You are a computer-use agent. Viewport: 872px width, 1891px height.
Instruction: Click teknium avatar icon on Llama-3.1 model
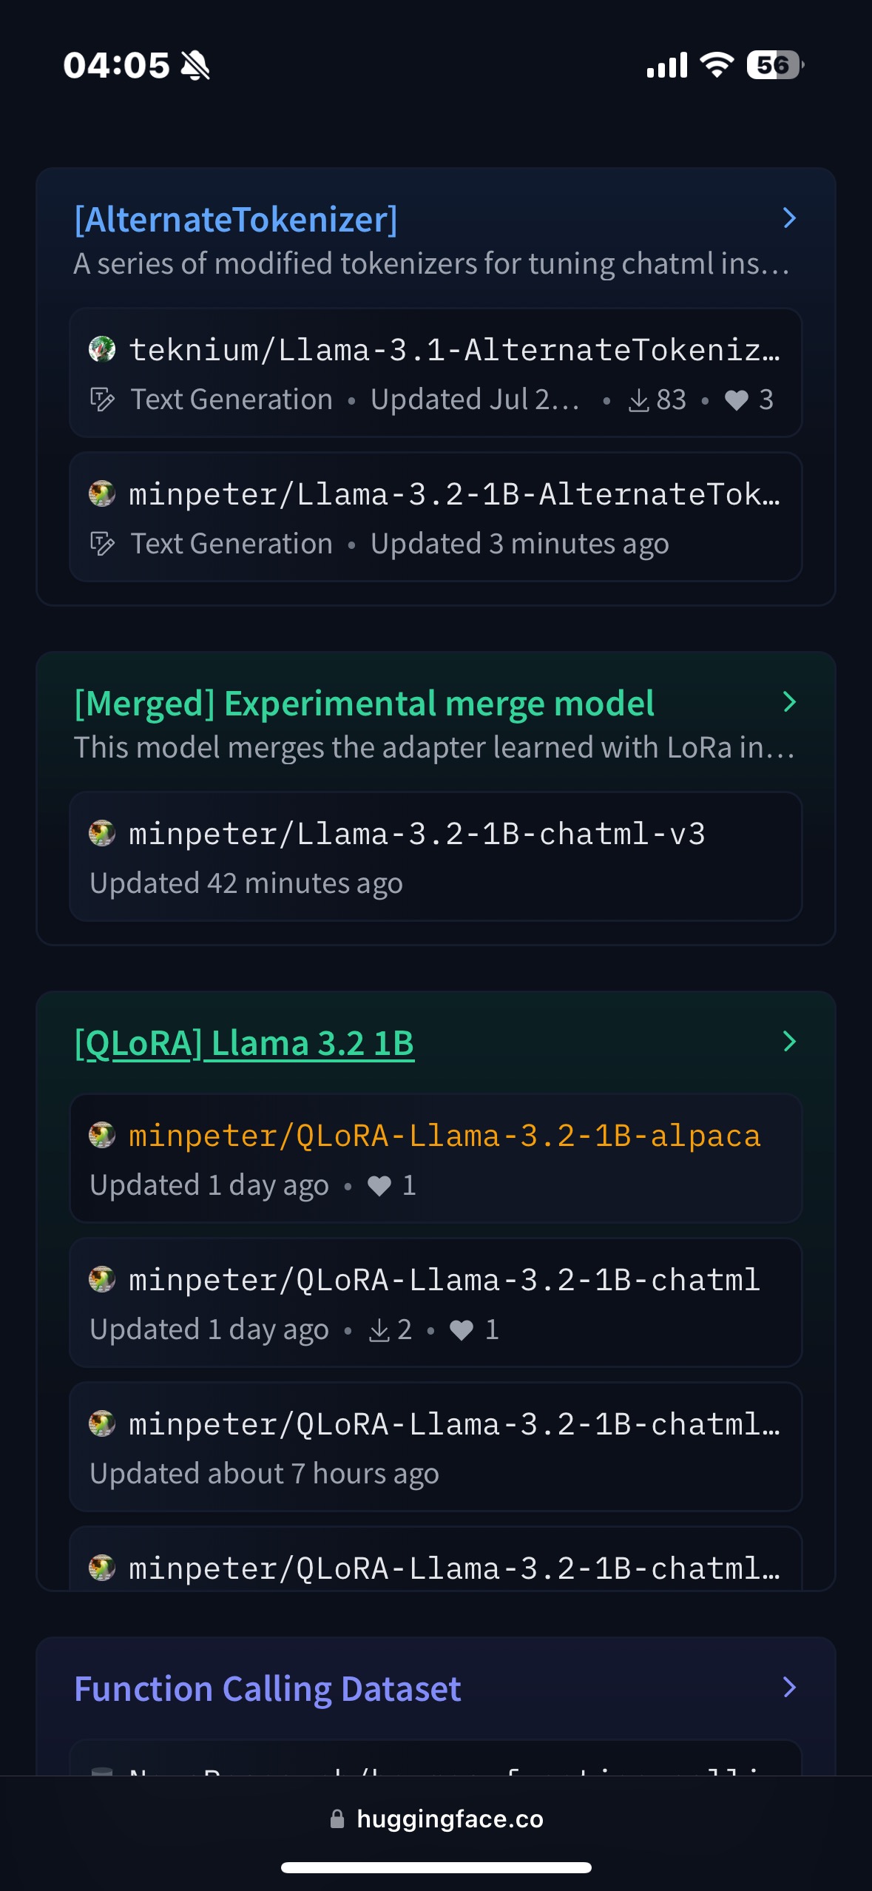coord(102,348)
